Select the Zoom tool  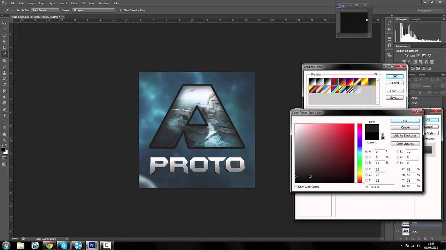coord(5,140)
